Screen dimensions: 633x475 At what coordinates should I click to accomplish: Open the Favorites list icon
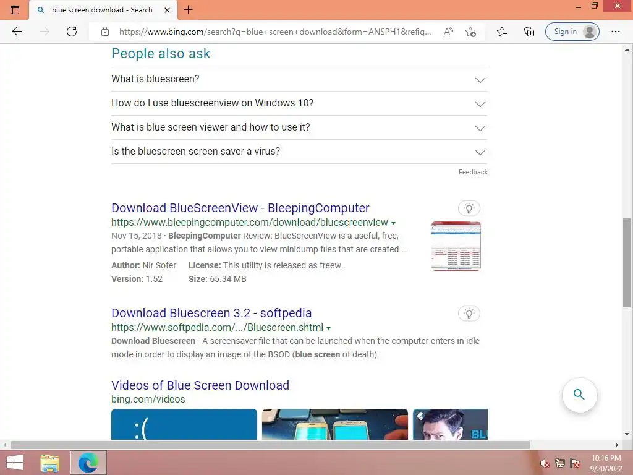tap(502, 32)
